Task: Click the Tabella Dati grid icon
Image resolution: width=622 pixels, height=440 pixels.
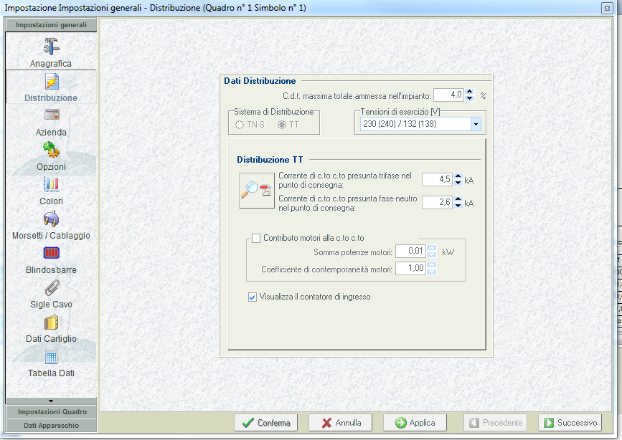Action: [51, 357]
